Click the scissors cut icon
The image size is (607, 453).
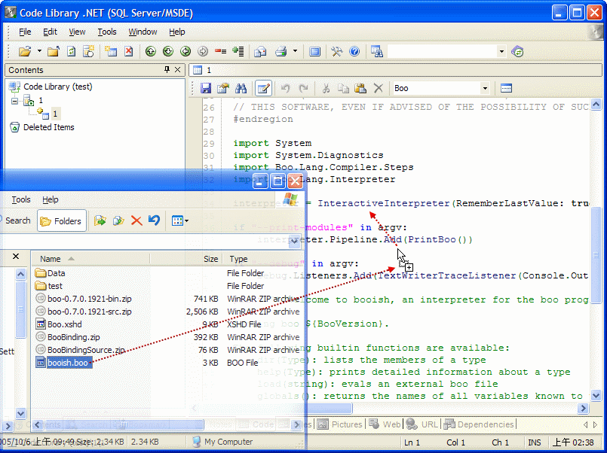click(x=326, y=89)
